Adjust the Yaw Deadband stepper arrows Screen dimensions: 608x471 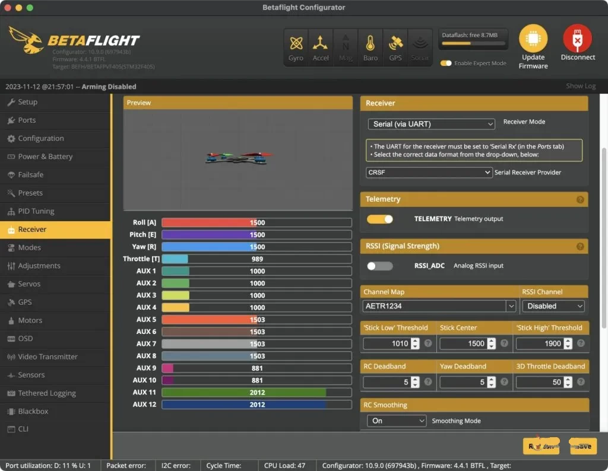click(x=491, y=382)
